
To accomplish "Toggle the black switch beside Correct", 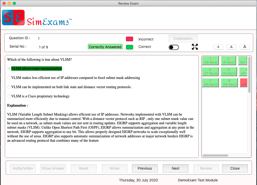I will 174,47.
